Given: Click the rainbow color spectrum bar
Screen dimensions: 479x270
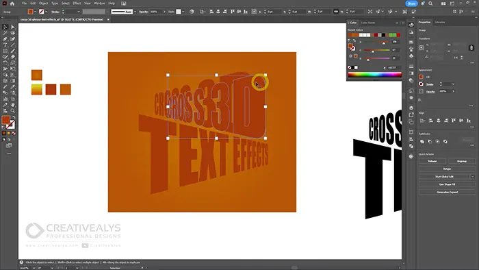Looking at the screenshot, I should 374,75.
